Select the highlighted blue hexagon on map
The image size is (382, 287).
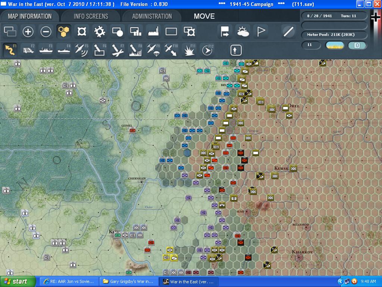click(x=187, y=153)
